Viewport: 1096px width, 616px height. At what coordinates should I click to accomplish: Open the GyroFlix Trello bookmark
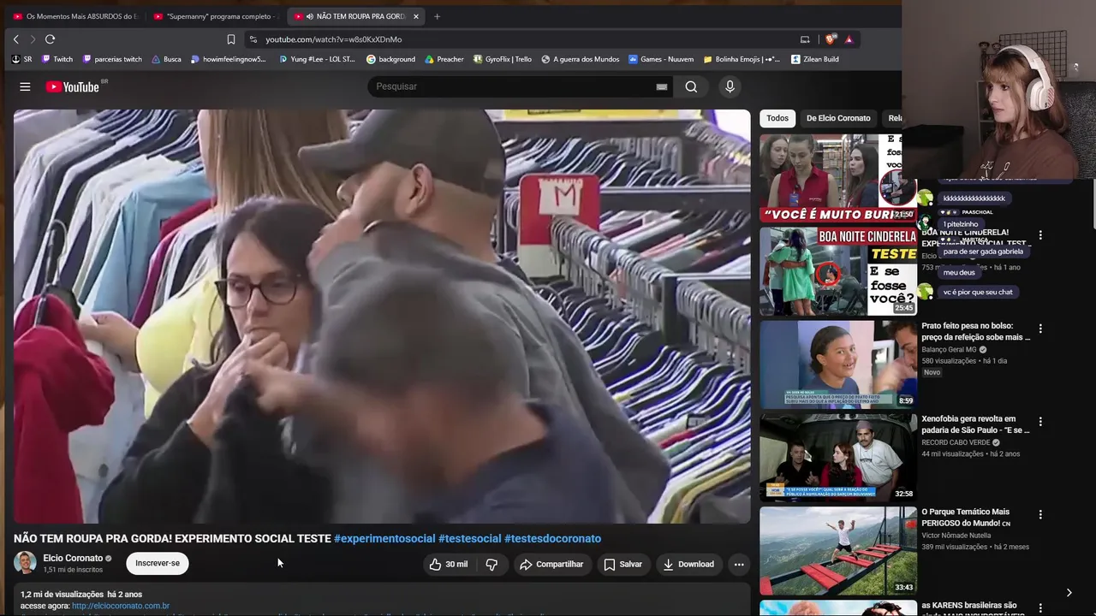(x=503, y=59)
